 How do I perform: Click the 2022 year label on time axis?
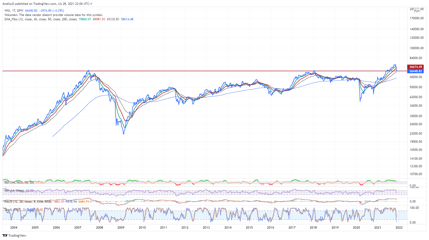399,227
